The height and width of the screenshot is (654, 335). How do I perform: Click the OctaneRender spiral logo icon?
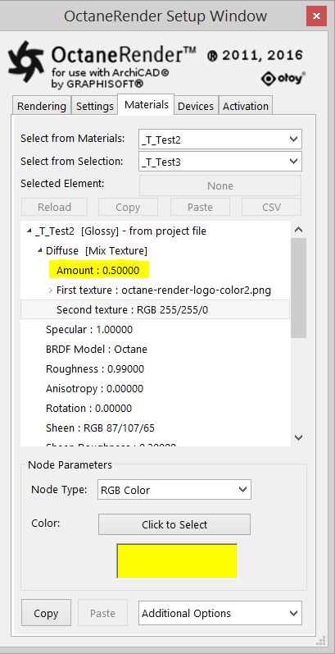click(x=26, y=62)
